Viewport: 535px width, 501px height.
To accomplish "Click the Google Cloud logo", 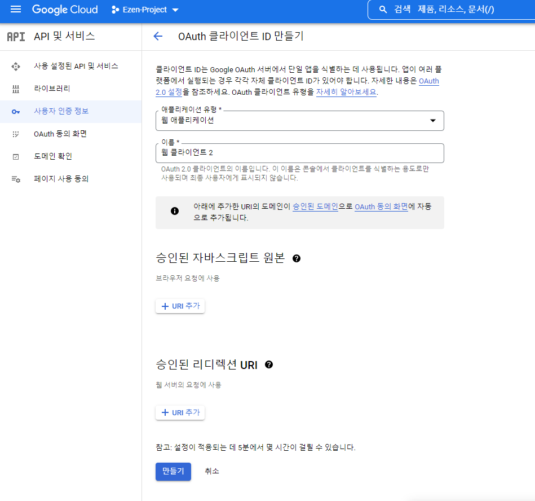I will coord(65,10).
